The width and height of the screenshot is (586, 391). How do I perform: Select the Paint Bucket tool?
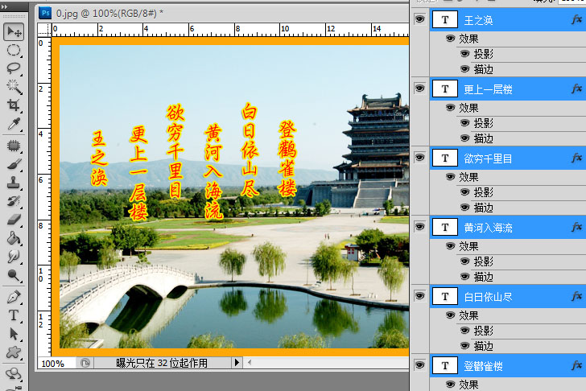coord(14,237)
